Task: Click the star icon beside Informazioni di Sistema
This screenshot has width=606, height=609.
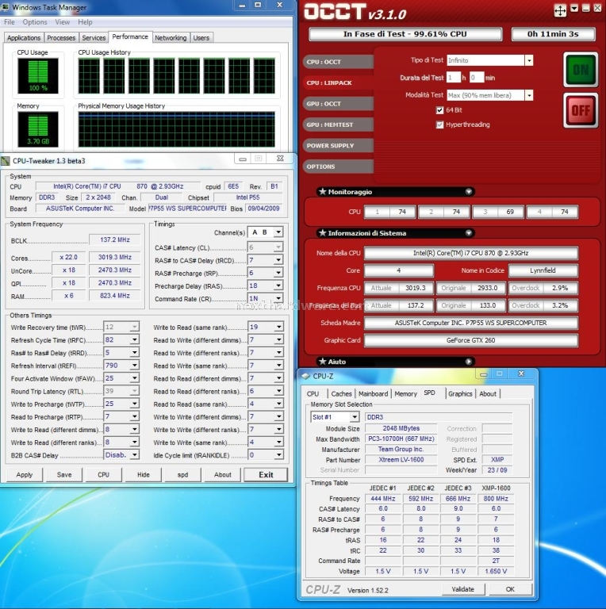Action: pos(322,232)
